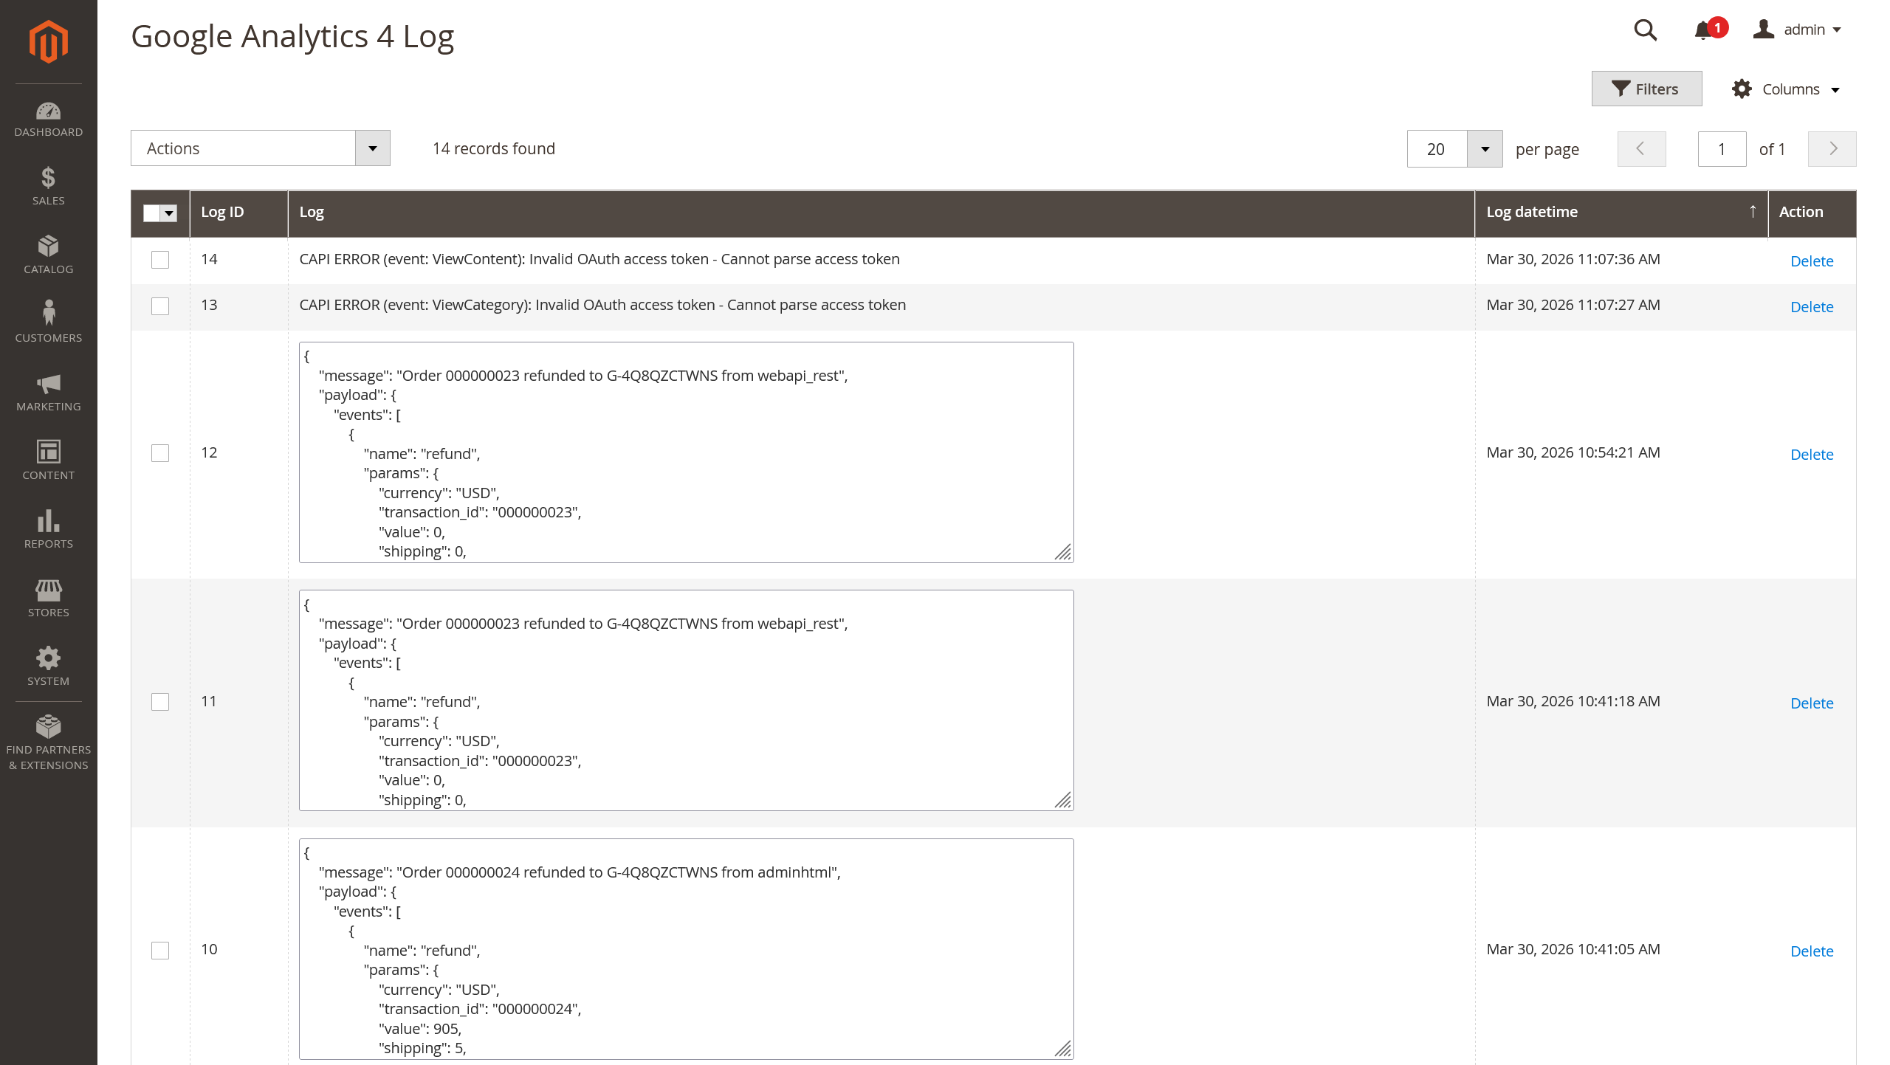Toggle the select-all header checkbox
This screenshot has width=1890, height=1065.
pyautogui.click(x=151, y=213)
